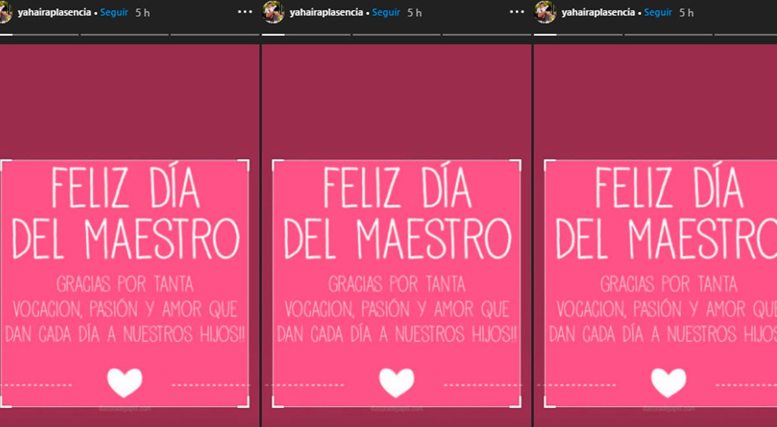Open the more options dots in the middle story
Viewport: 777px width, 427px height.
click(517, 12)
